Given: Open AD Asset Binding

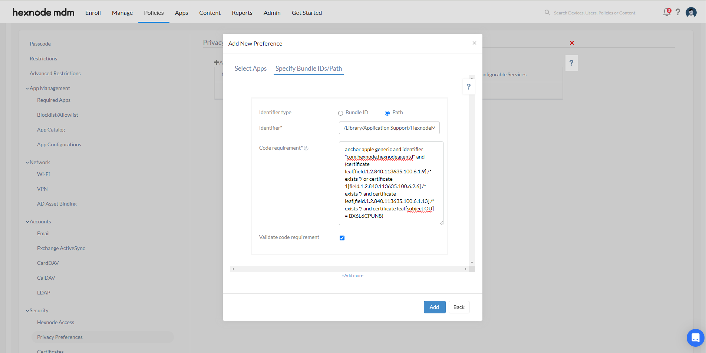Looking at the screenshot, I should 57,204.
